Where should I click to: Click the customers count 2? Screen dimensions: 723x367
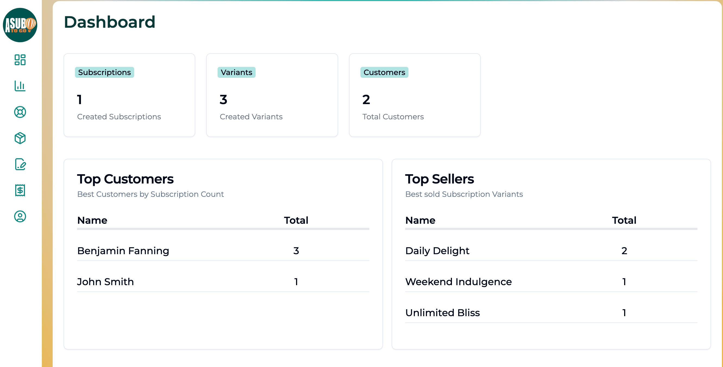coord(366,99)
